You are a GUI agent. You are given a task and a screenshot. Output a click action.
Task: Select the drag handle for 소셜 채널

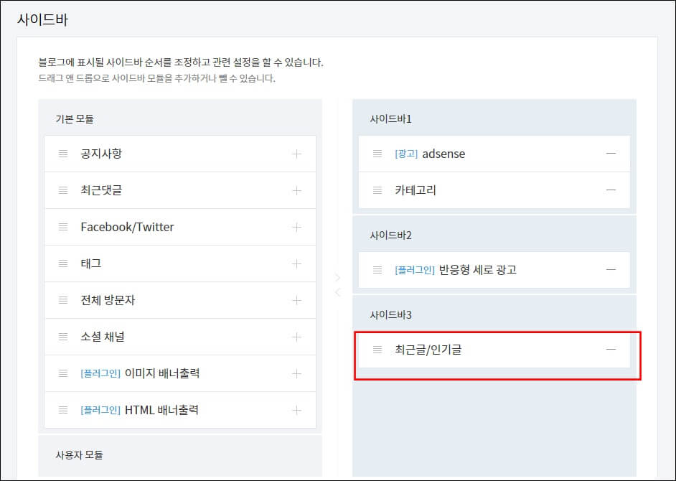click(x=62, y=336)
